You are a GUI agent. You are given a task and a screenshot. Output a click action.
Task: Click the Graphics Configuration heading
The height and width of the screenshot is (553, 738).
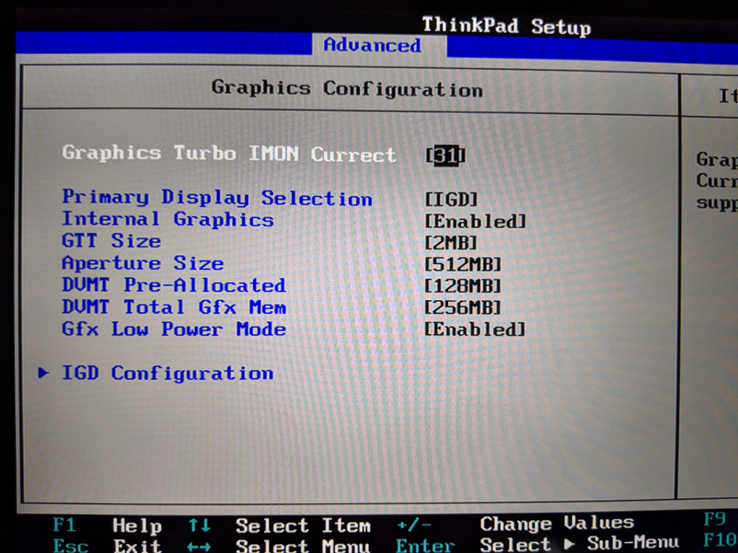coord(348,88)
